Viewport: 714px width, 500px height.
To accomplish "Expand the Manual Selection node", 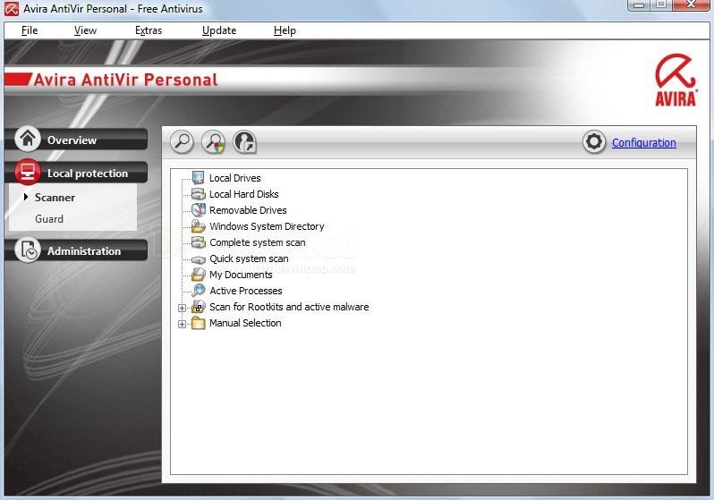I will click(x=183, y=324).
